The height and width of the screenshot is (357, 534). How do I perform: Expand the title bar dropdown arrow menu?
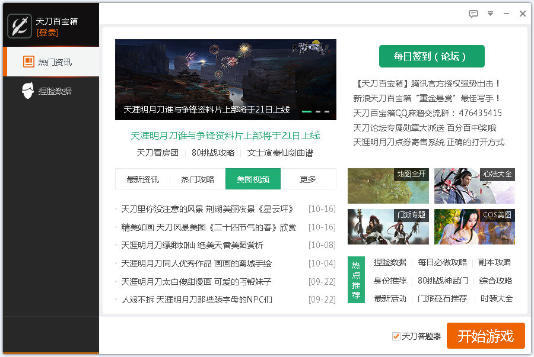(x=490, y=14)
